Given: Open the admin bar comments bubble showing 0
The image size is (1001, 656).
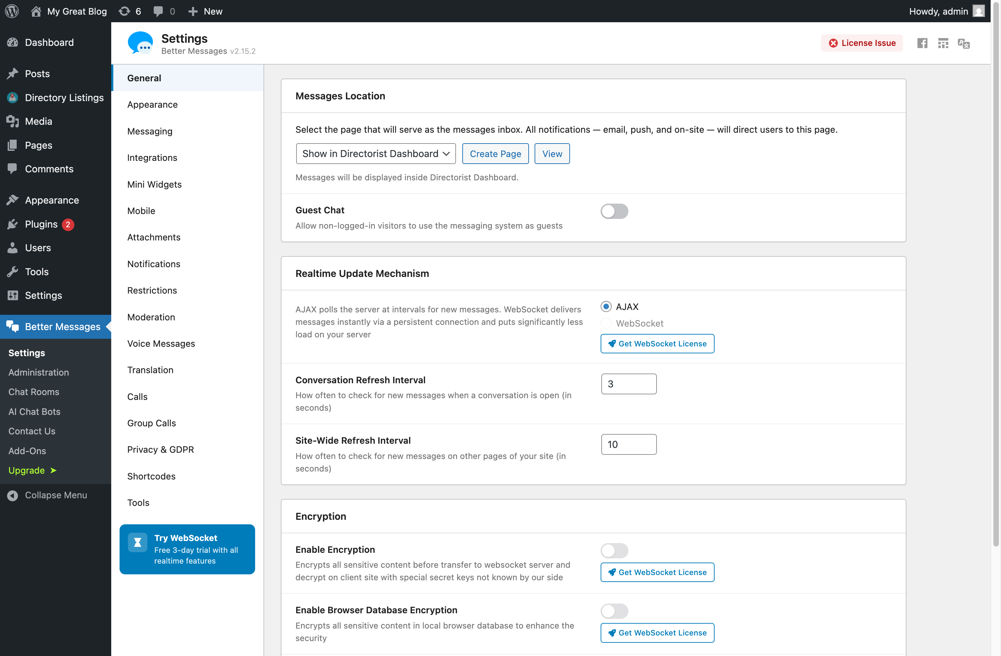Looking at the screenshot, I should point(158,11).
